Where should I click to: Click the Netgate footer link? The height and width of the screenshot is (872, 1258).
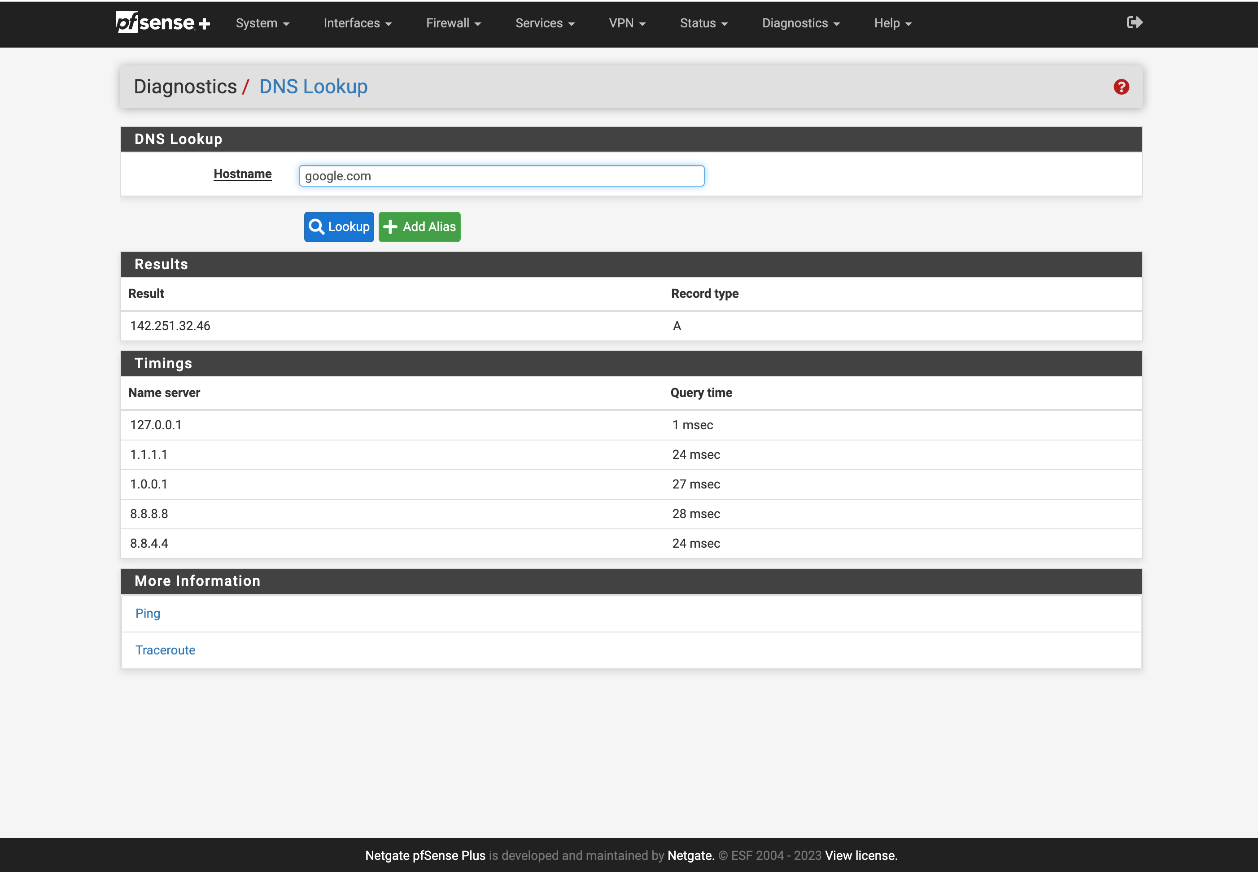pyautogui.click(x=691, y=855)
